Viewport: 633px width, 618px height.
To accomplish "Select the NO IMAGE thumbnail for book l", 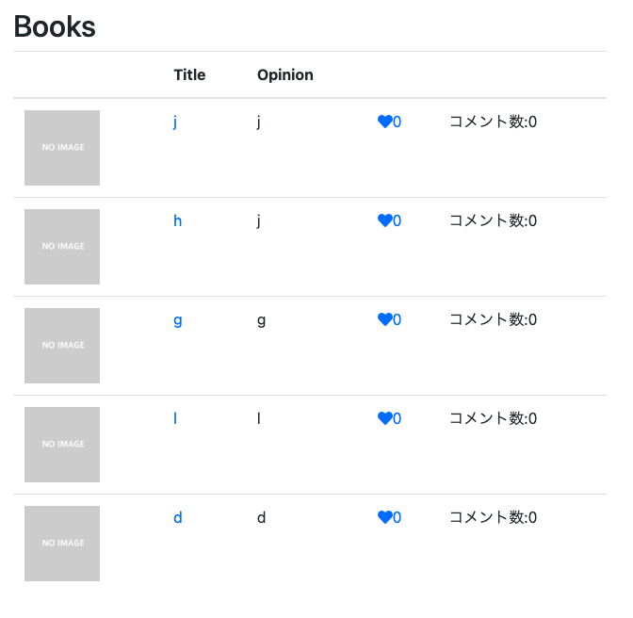I will click(x=62, y=445).
